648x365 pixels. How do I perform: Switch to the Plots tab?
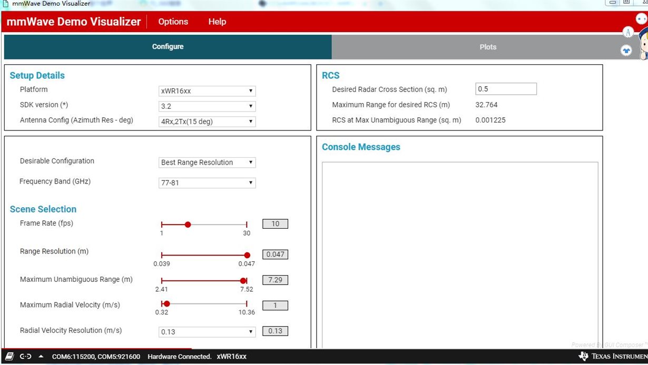(488, 47)
